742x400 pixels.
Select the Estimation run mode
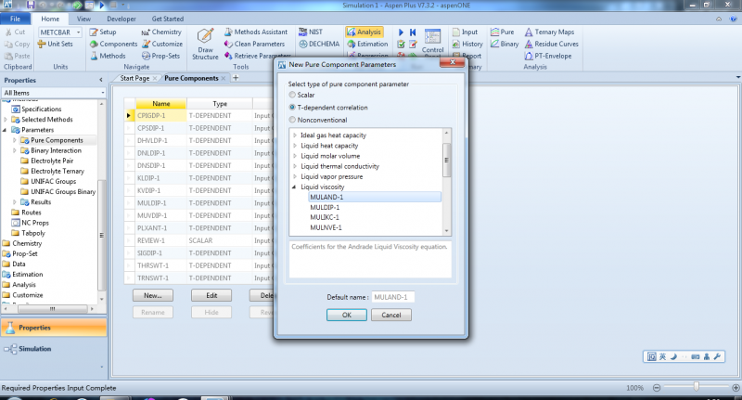[367, 44]
